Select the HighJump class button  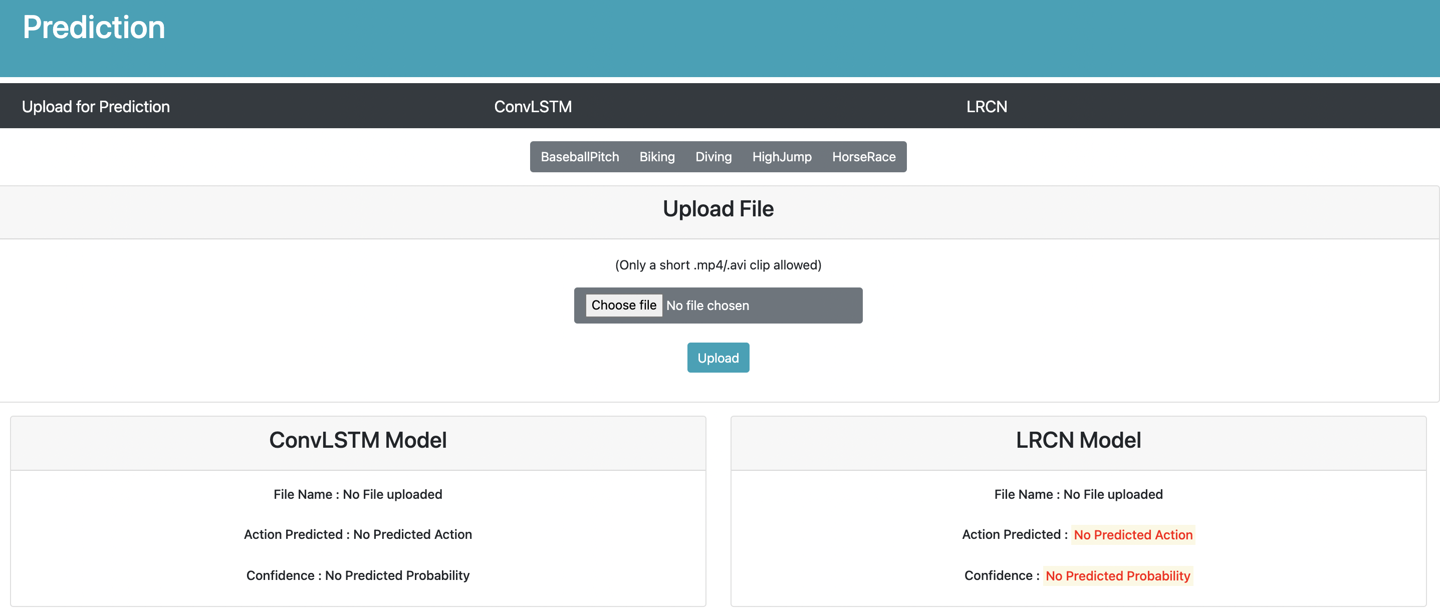[x=781, y=157]
